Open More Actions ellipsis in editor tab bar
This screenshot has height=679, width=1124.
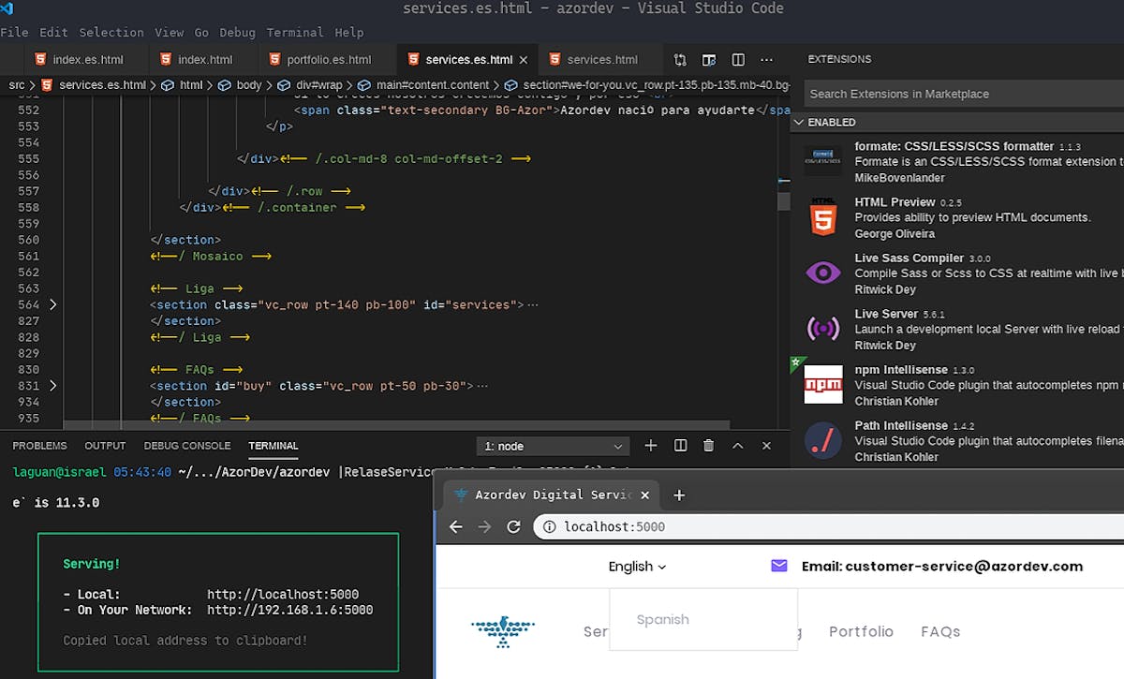click(x=766, y=59)
